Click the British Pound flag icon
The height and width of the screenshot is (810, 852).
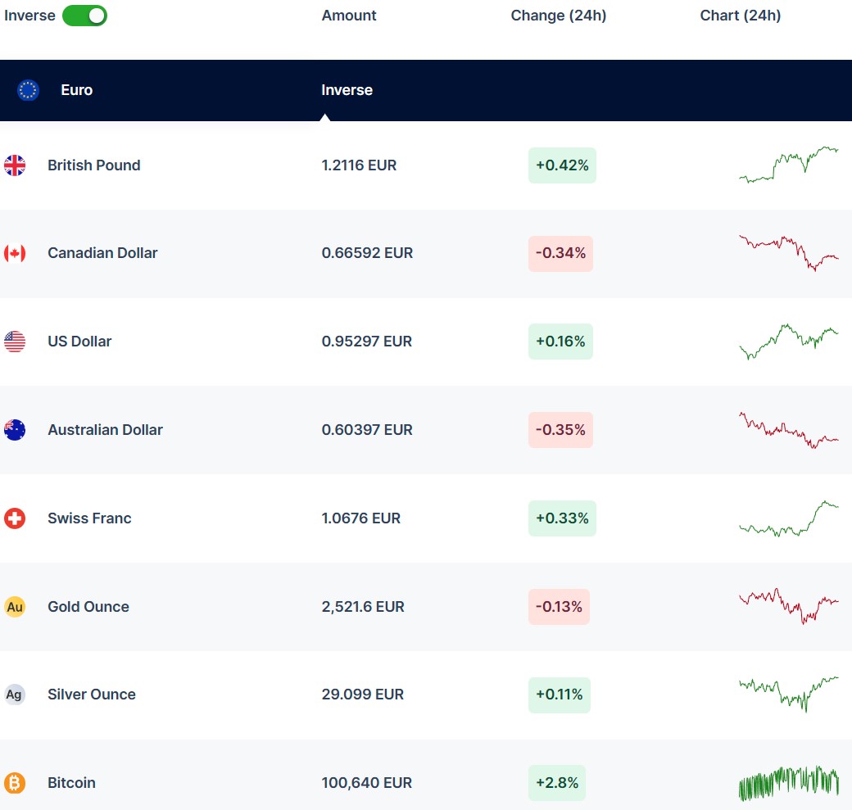(15, 165)
